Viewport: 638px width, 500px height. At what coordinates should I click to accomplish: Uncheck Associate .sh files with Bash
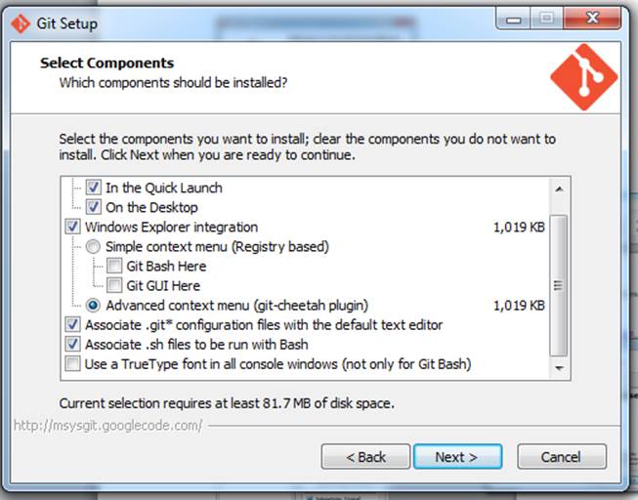point(73,344)
